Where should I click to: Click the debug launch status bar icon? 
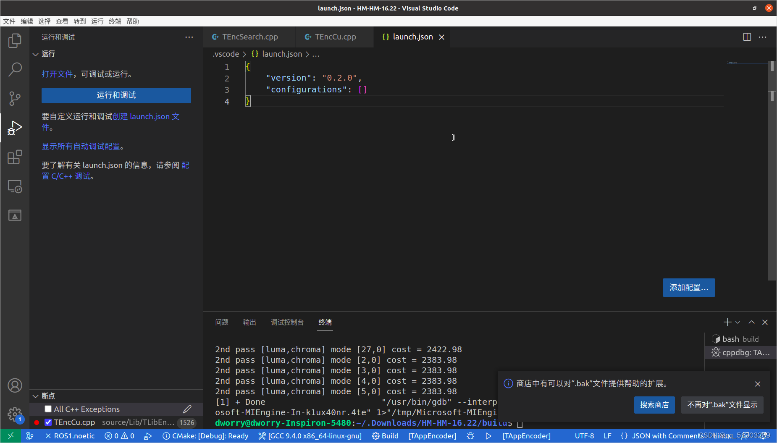click(148, 436)
